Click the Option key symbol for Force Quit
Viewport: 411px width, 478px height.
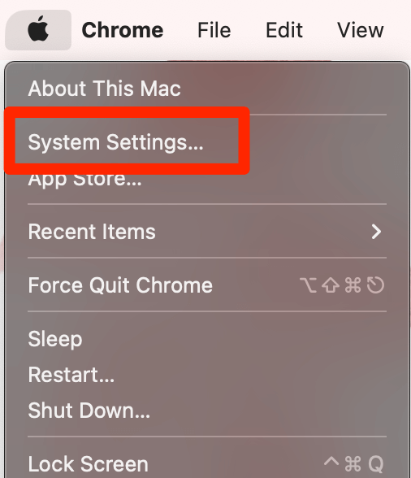tap(308, 285)
